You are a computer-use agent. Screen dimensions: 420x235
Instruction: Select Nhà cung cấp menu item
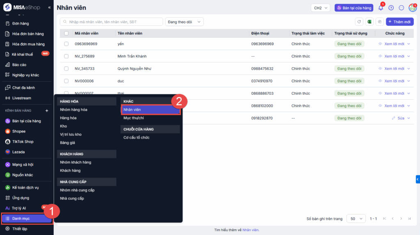[72, 198]
